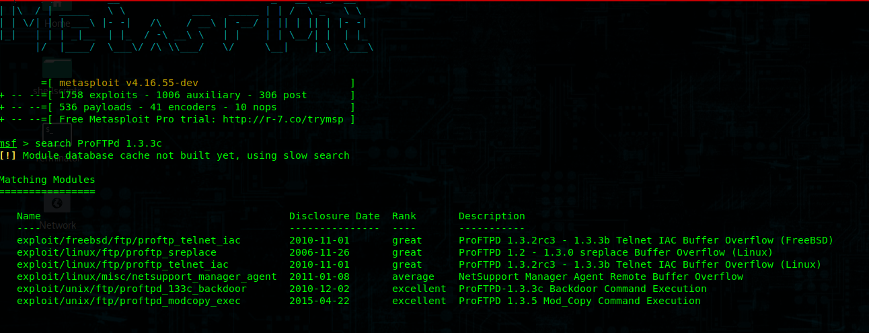
Task: Click the Telnet IAC Buffer Overflow (FreeBSD) description
Action: [646, 240]
